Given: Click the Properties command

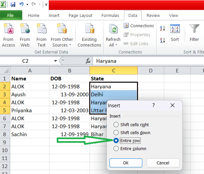Looking at the screenshot, I should point(137,35).
